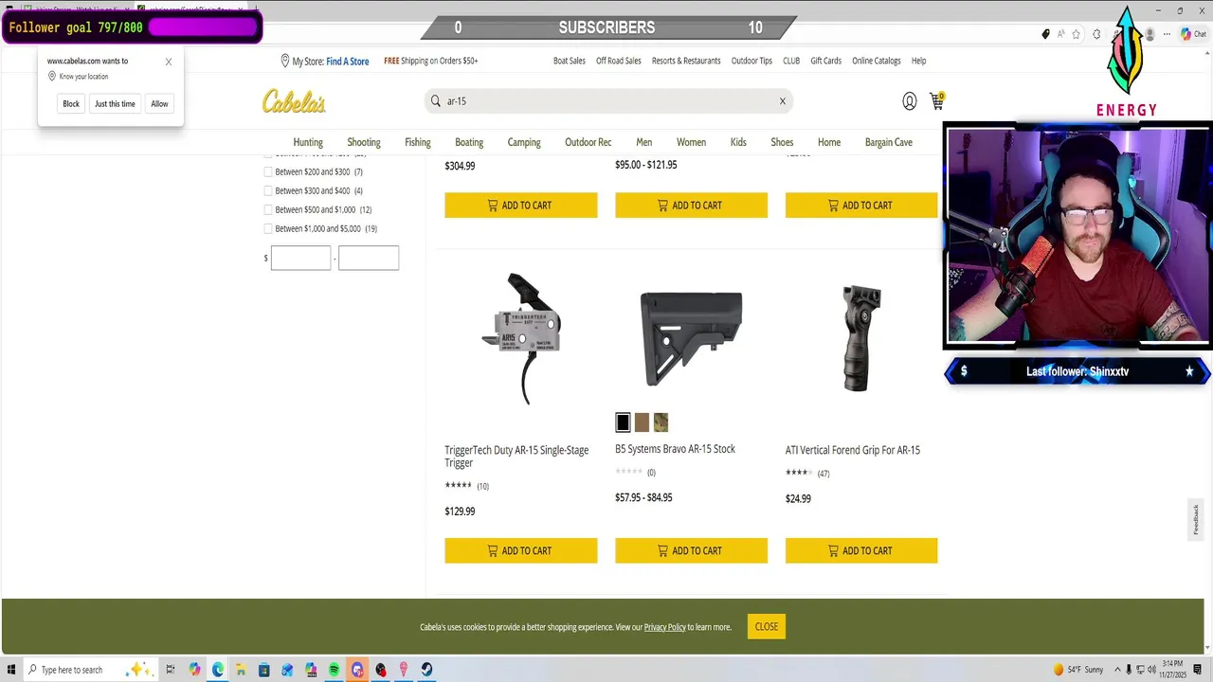Screen dimensions: 1213x682
Task: Select tan color swatch for B5 stock
Action: click(642, 422)
